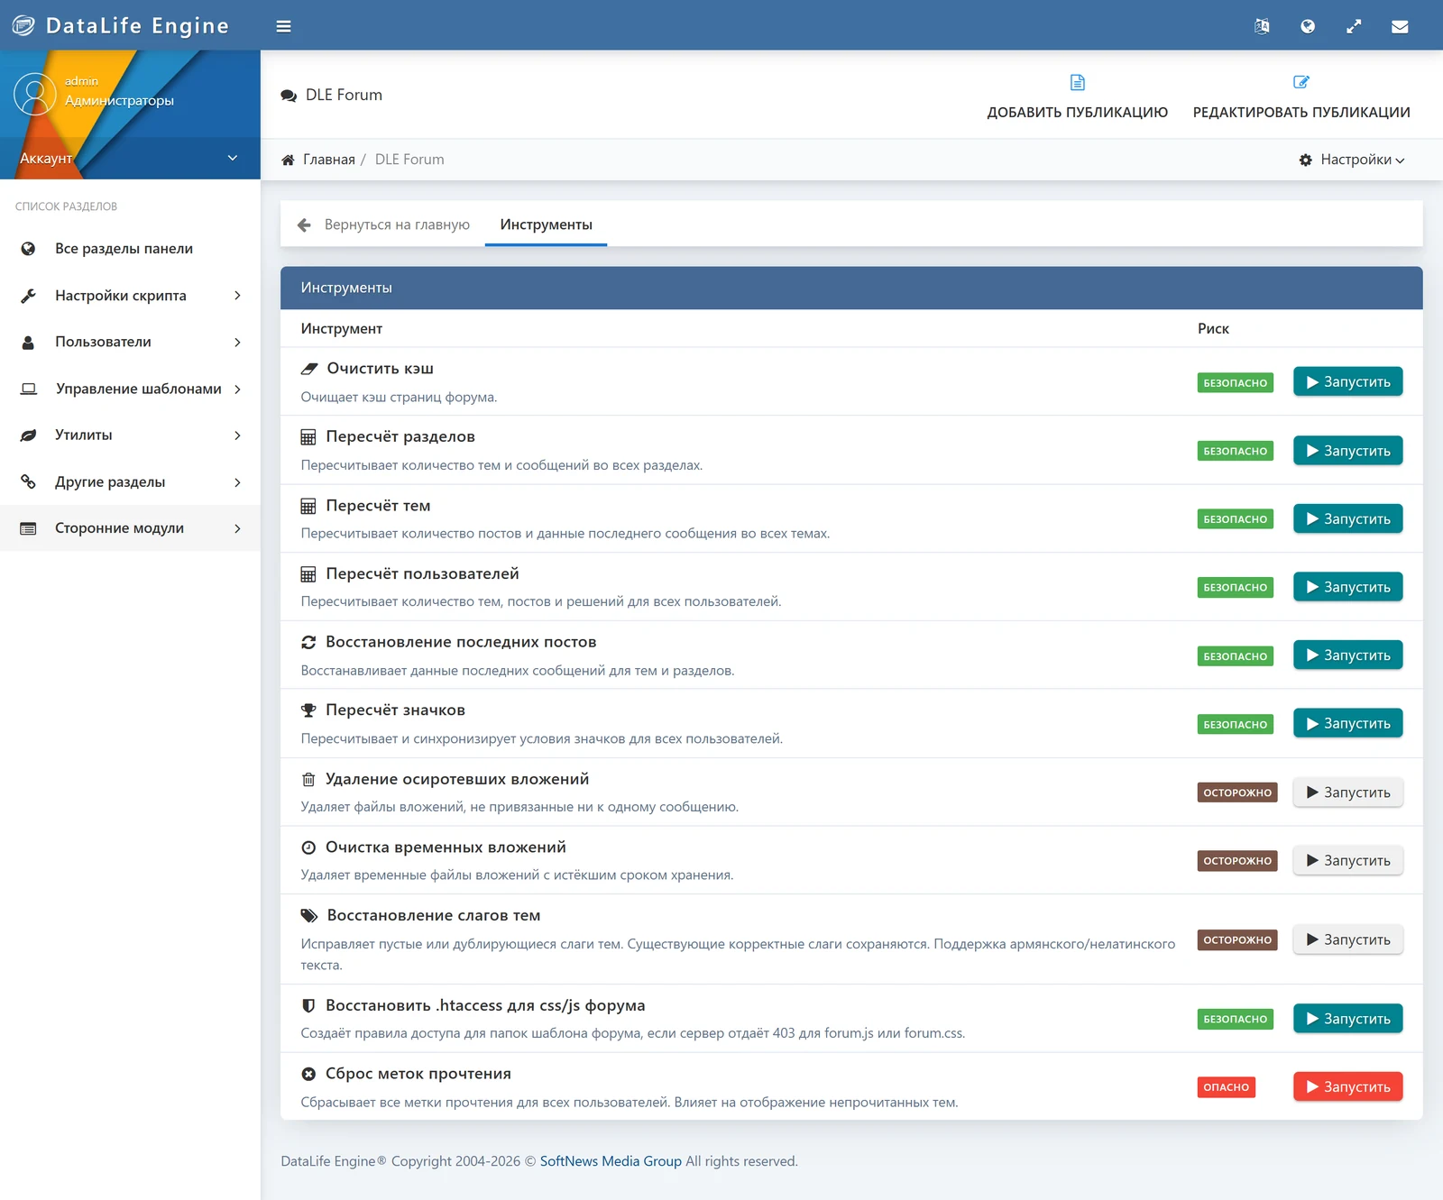Click the trash icon for Удаление осиротевших вложений
1443x1200 pixels.
(x=308, y=779)
